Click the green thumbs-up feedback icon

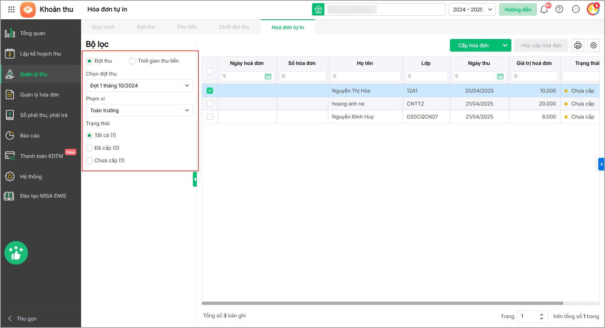point(16,253)
